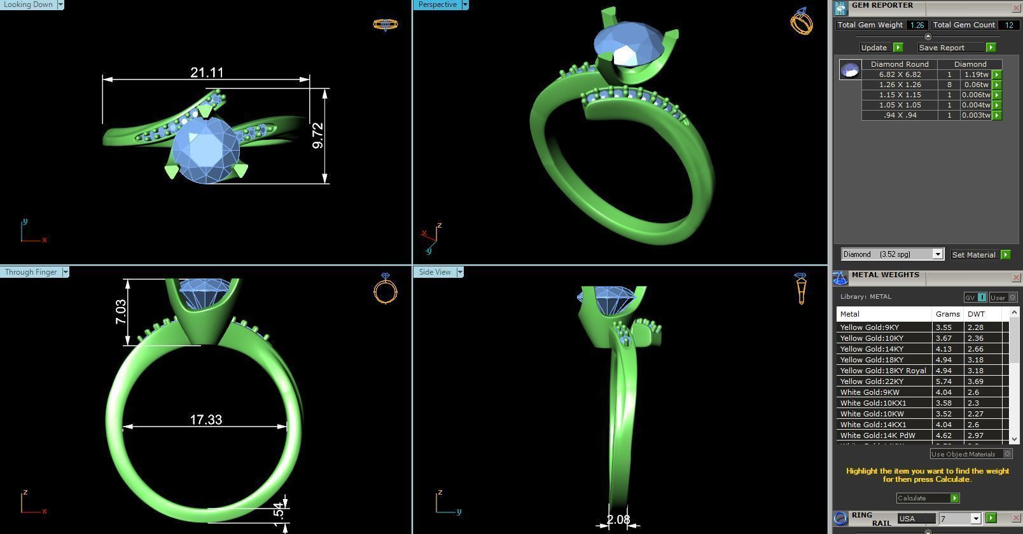Click green arrow on 6.82 X 6.82 row
Image resolution: width=1023 pixels, height=534 pixels.
(x=997, y=74)
